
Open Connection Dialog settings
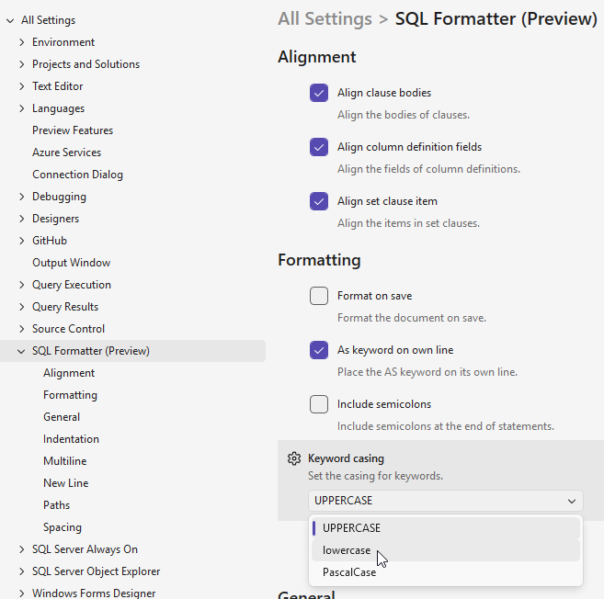(77, 175)
